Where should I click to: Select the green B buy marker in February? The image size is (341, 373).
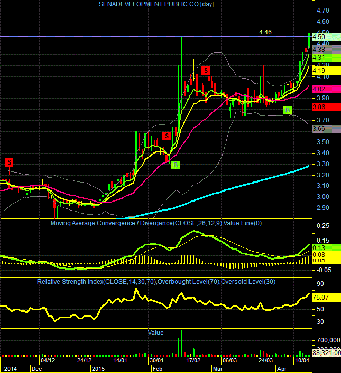click(x=176, y=165)
